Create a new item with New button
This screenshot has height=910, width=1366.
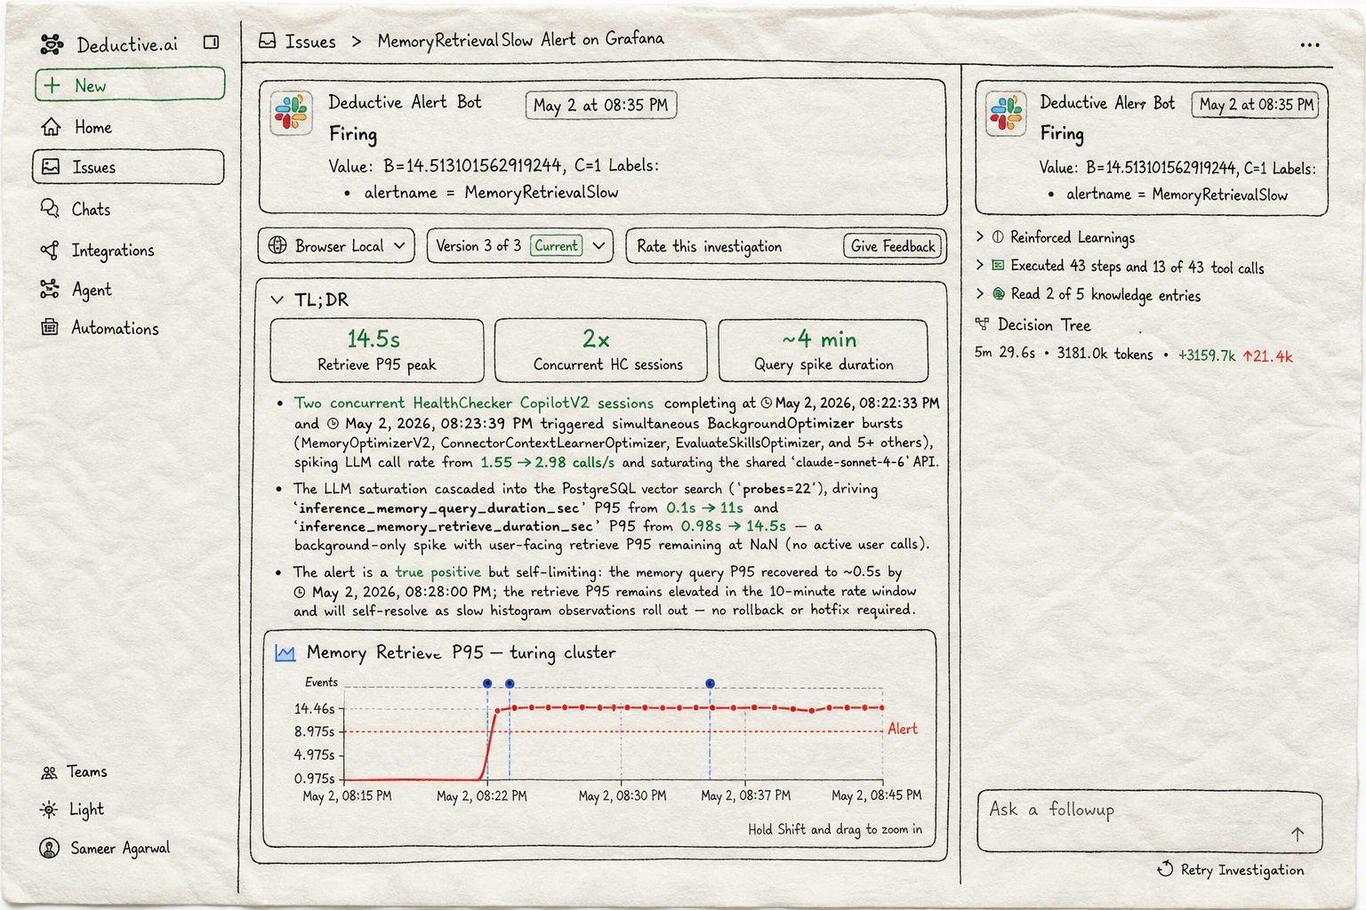click(x=130, y=85)
